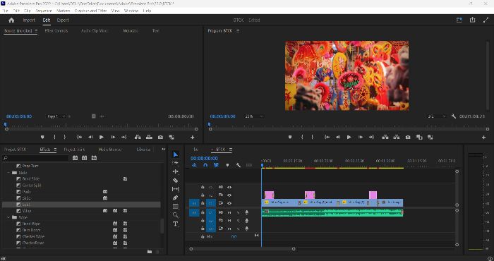Click Overwrite button in Source monitor
This screenshot has width=494, height=261.
149,138
